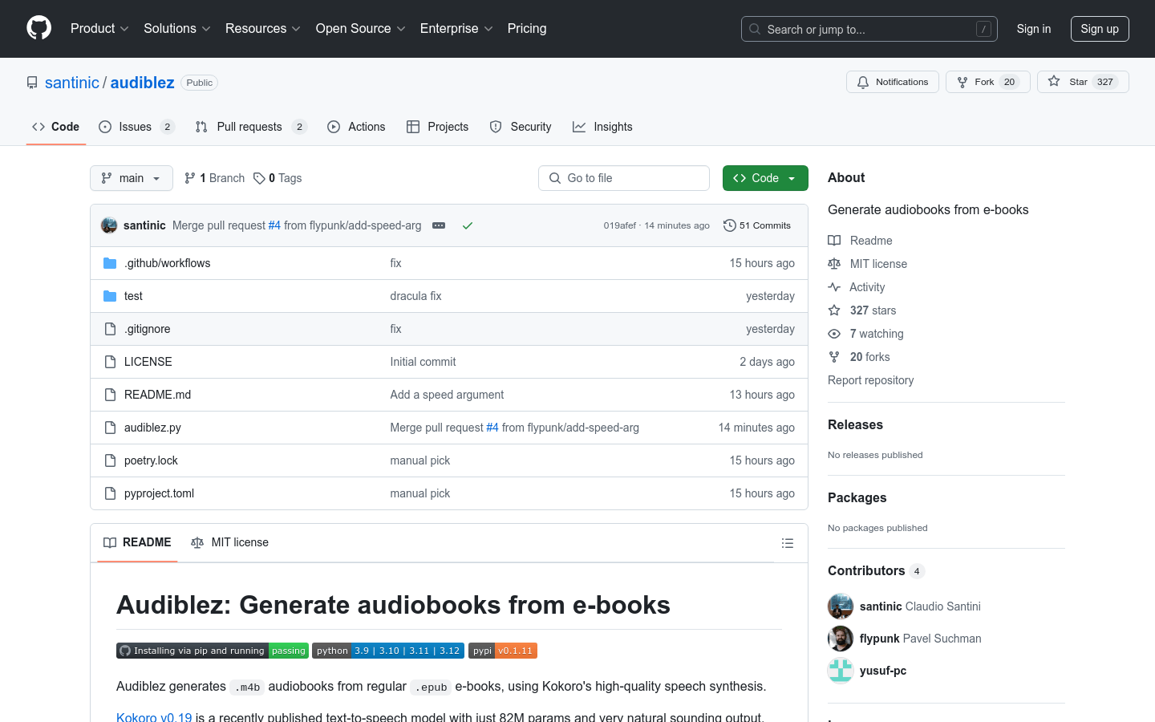This screenshot has height=722, width=1155.
Task: Click the star icon in Star button
Action: point(1054,81)
